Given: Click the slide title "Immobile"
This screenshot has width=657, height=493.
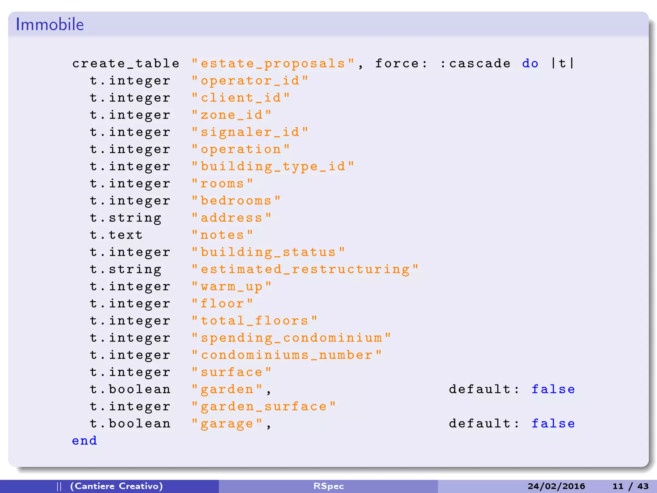Looking at the screenshot, I should [x=50, y=24].
